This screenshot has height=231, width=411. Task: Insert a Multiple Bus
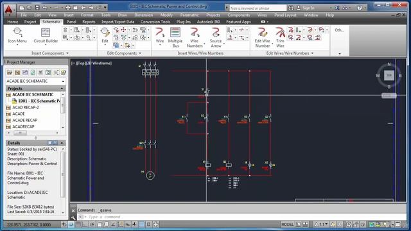(x=175, y=37)
